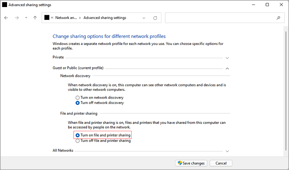The height and width of the screenshot is (170, 289).
Task: Click the Back navigation arrow
Action: tap(6, 18)
